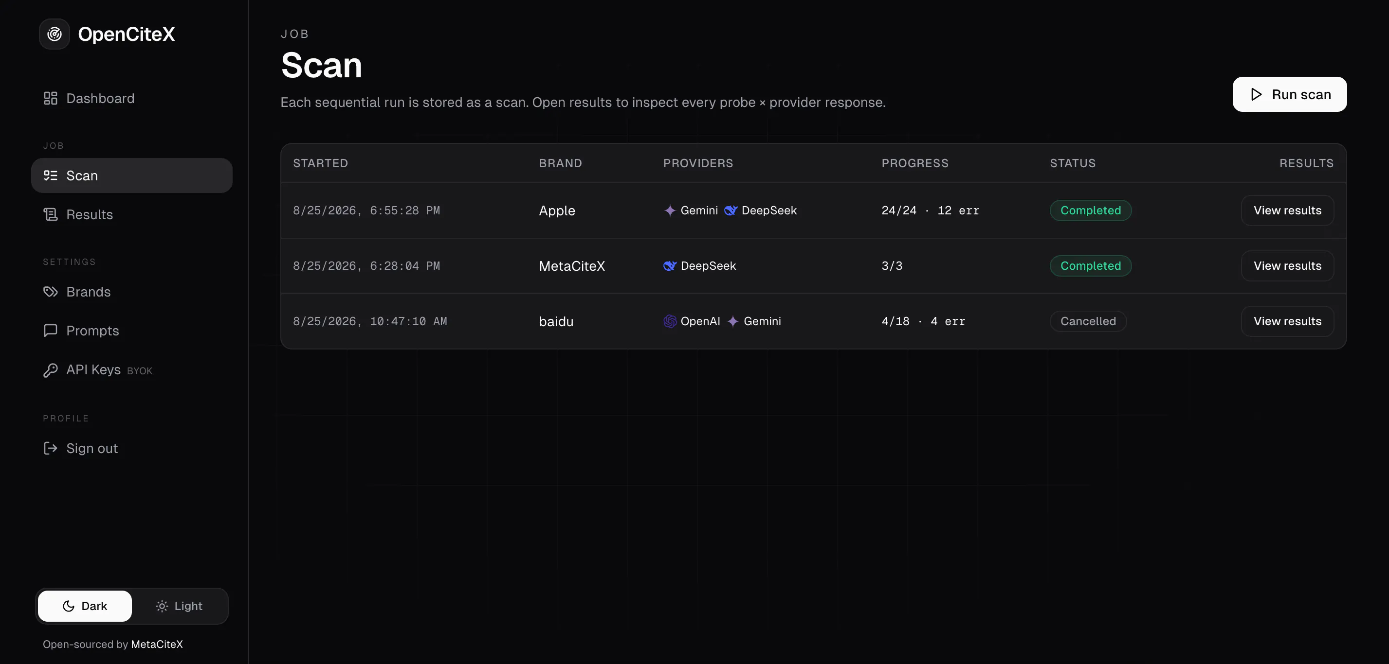
Task: Click timestamp 8/25/2026, 10:47:10 AM
Action: tap(370, 321)
